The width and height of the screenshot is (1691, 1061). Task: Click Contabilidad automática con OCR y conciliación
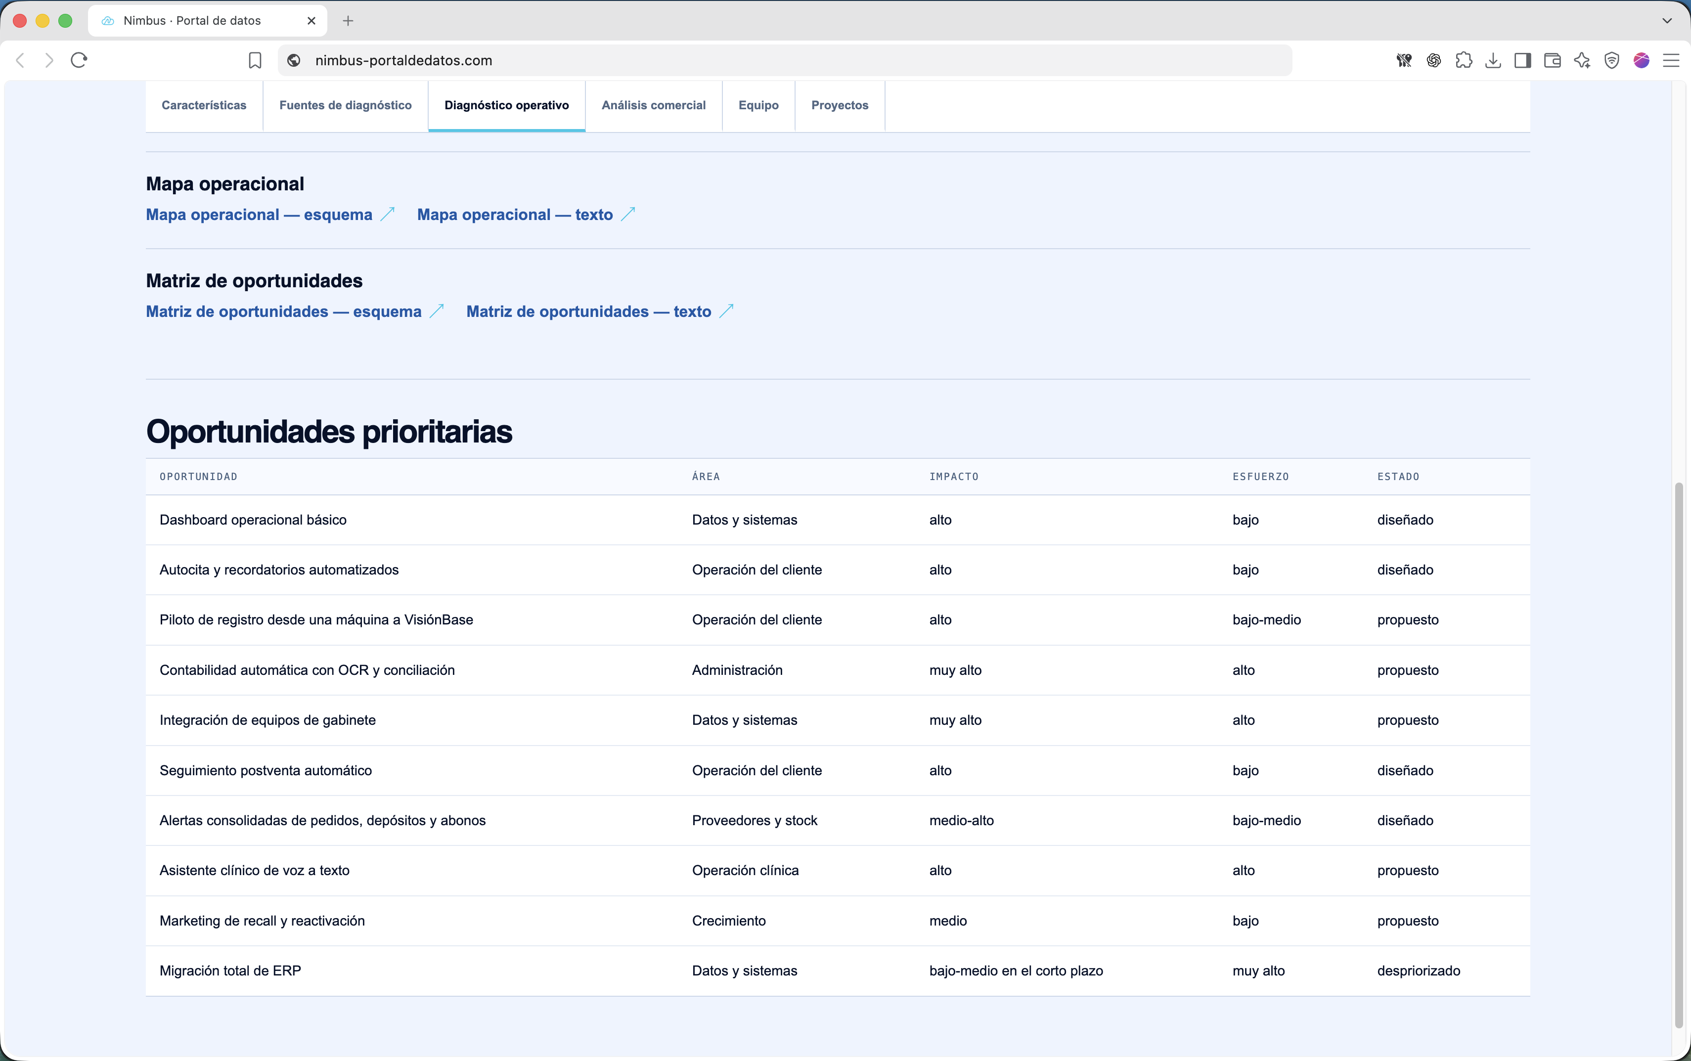pyautogui.click(x=308, y=670)
